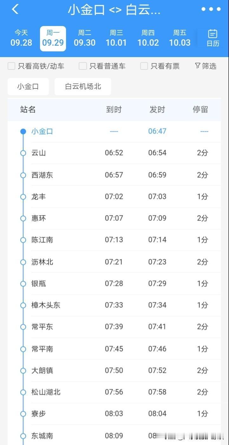This screenshot has height=445, width=229.
Task: Tap the 寮步 station timeline dot
Action: 23,414
